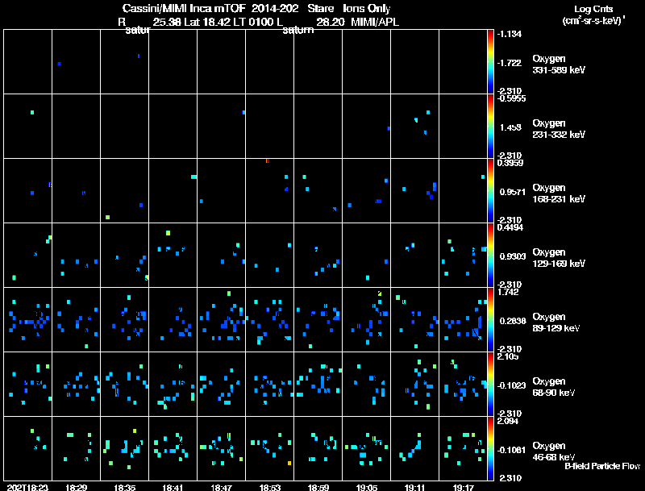645x491 pixels.
Task: Click the Oxygen 168-231 keV color bar
Action: [491, 190]
